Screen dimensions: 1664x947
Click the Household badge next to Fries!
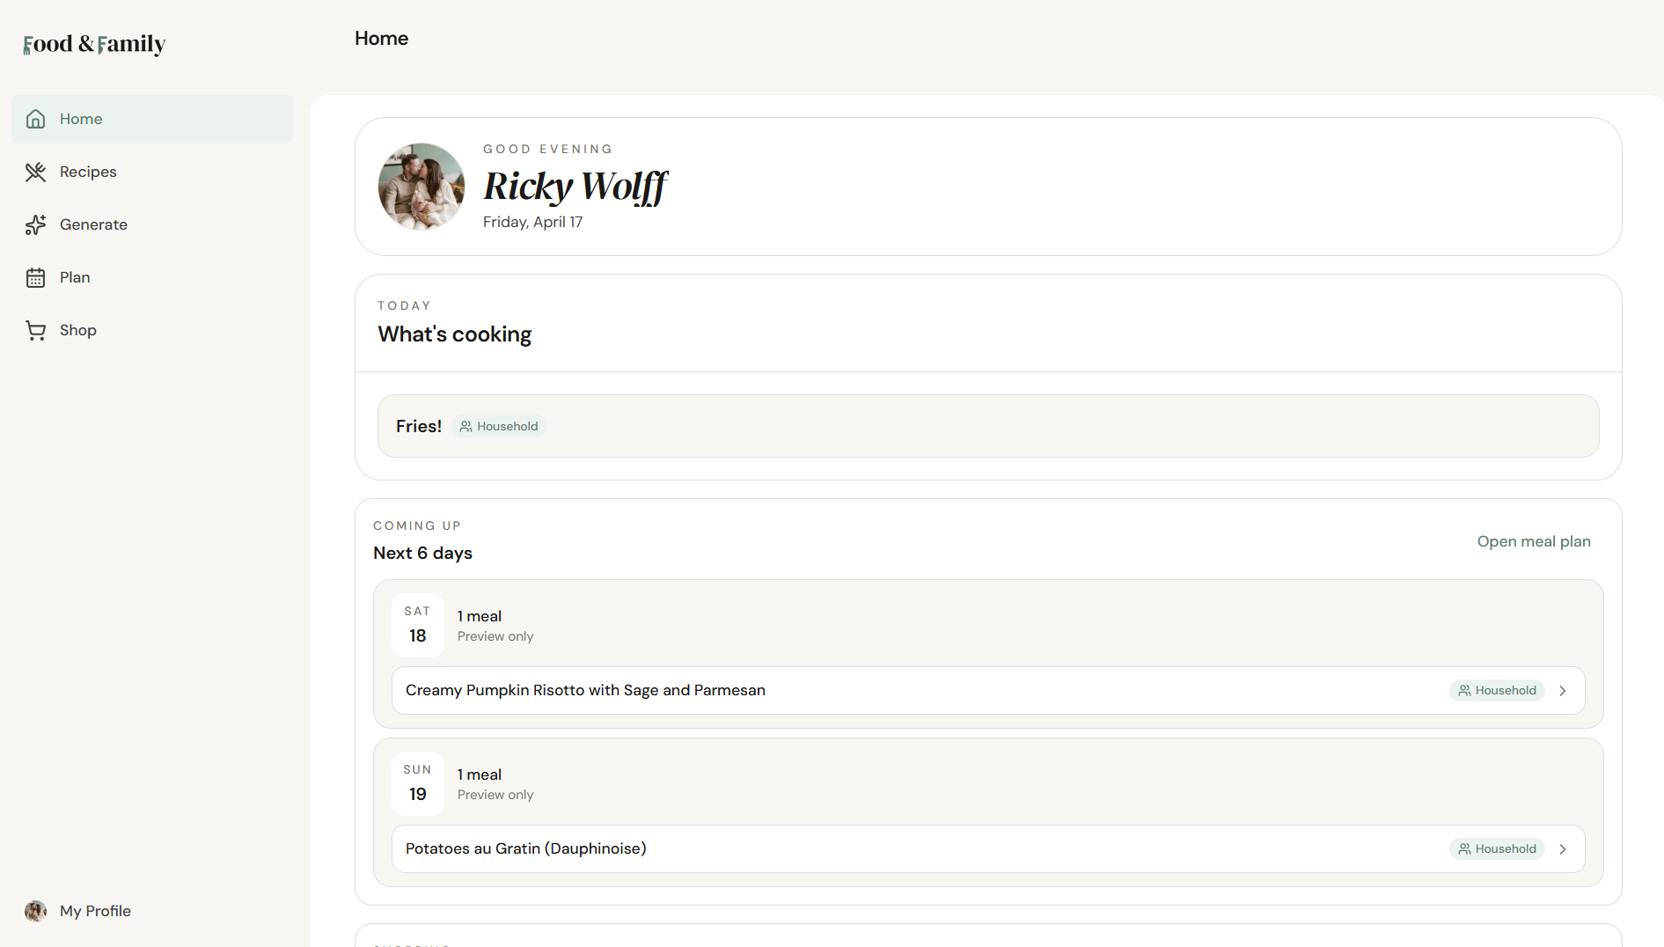[499, 426]
